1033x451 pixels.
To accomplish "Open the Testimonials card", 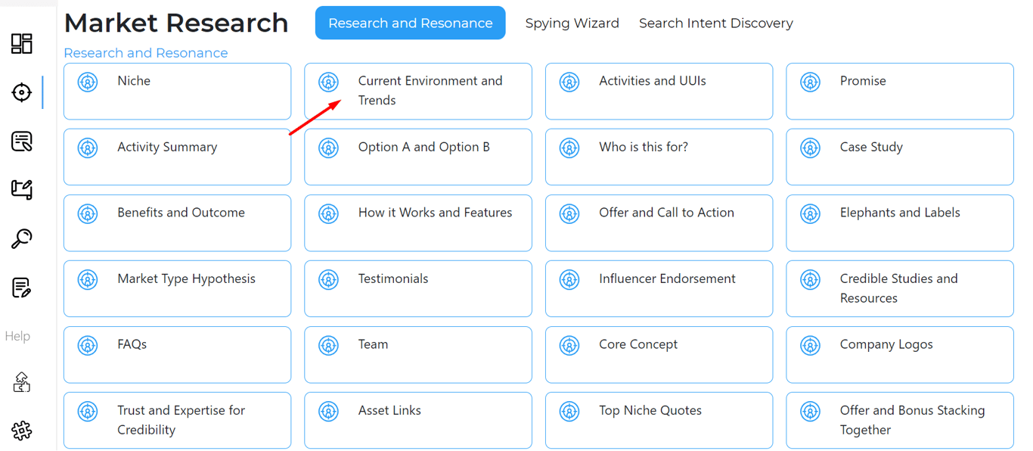I will point(418,289).
